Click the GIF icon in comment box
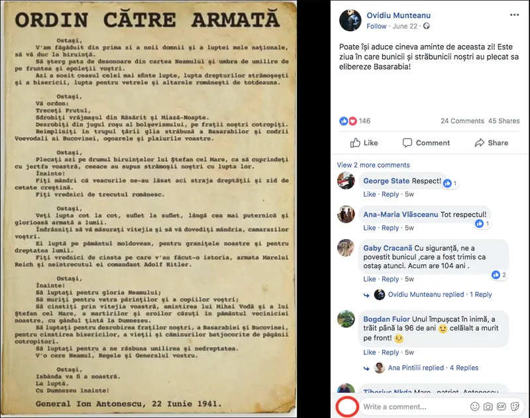 pyautogui.click(x=502, y=407)
